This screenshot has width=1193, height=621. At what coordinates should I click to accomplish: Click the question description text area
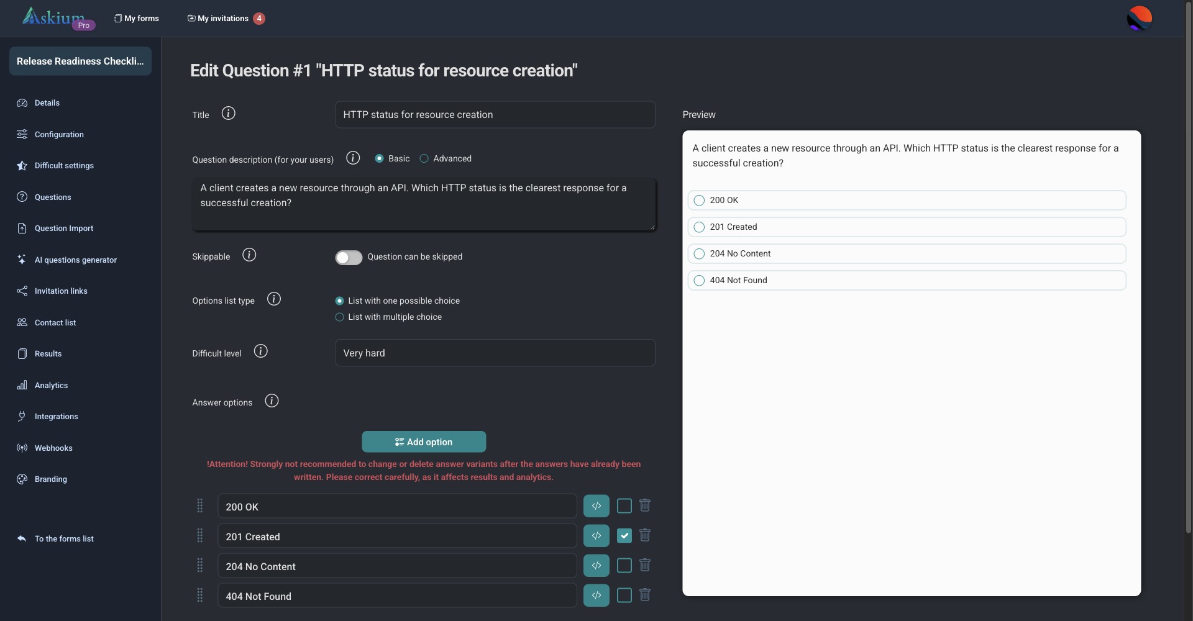point(424,204)
